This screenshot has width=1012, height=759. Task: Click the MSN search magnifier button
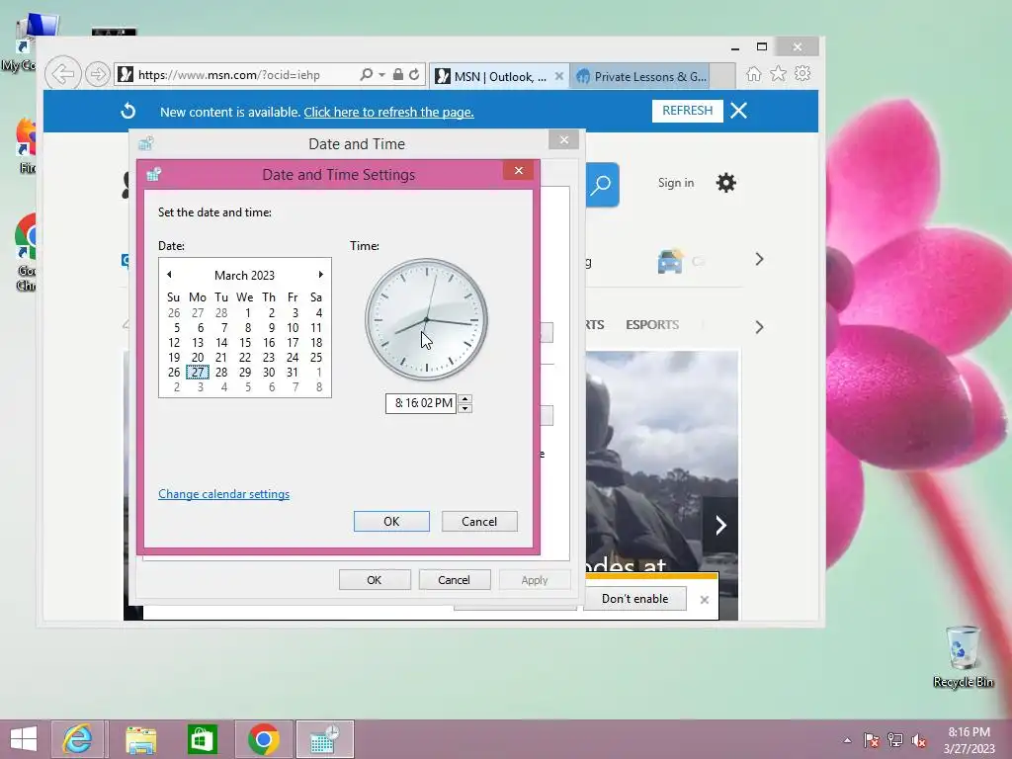[602, 185]
